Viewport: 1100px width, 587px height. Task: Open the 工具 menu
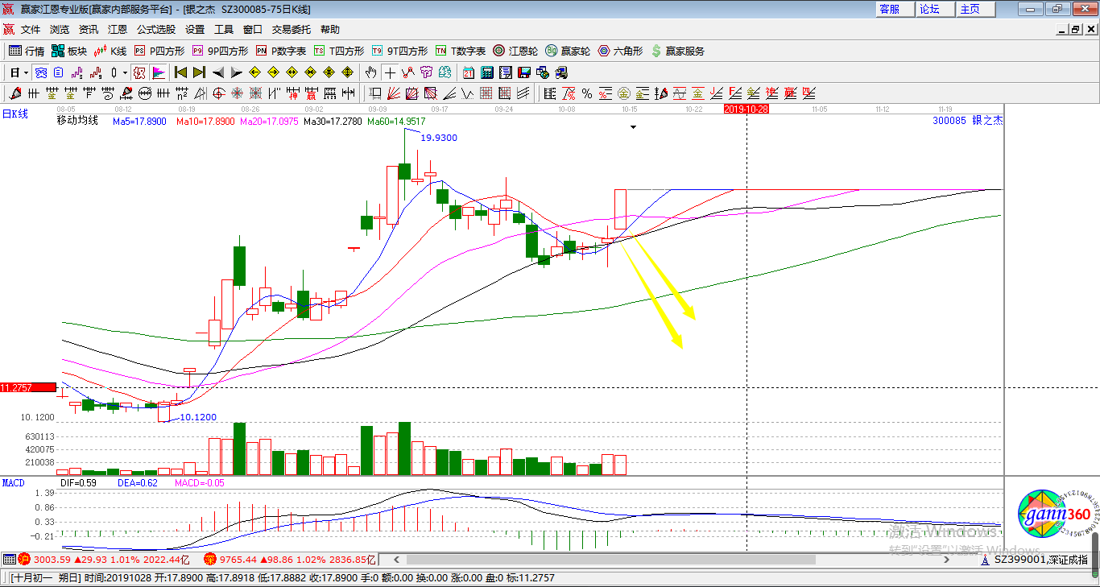tap(224, 30)
